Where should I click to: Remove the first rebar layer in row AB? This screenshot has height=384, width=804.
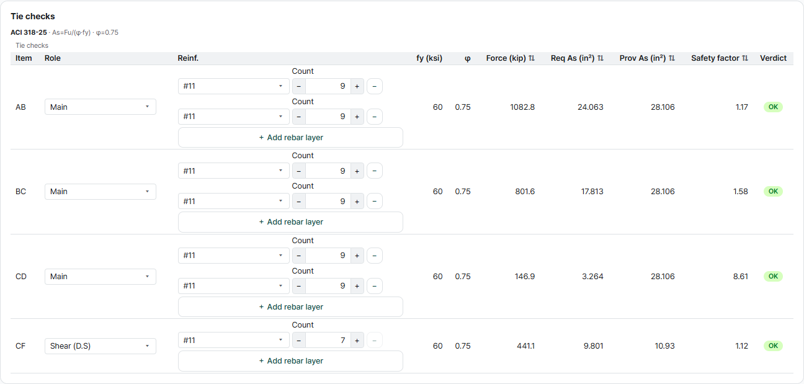click(375, 86)
